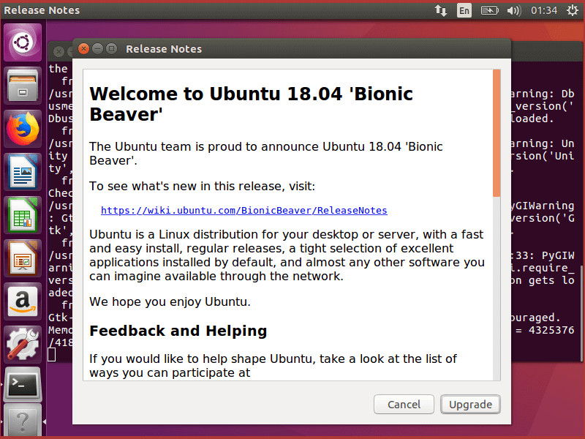Click the Cancel button
The image size is (585, 439).
click(x=404, y=405)
